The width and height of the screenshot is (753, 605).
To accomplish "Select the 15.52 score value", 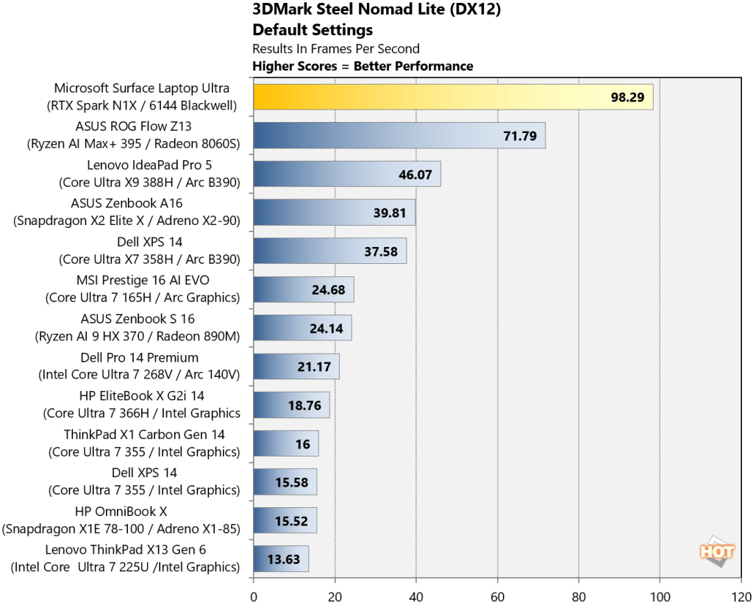I will click(x=291, y=520).
